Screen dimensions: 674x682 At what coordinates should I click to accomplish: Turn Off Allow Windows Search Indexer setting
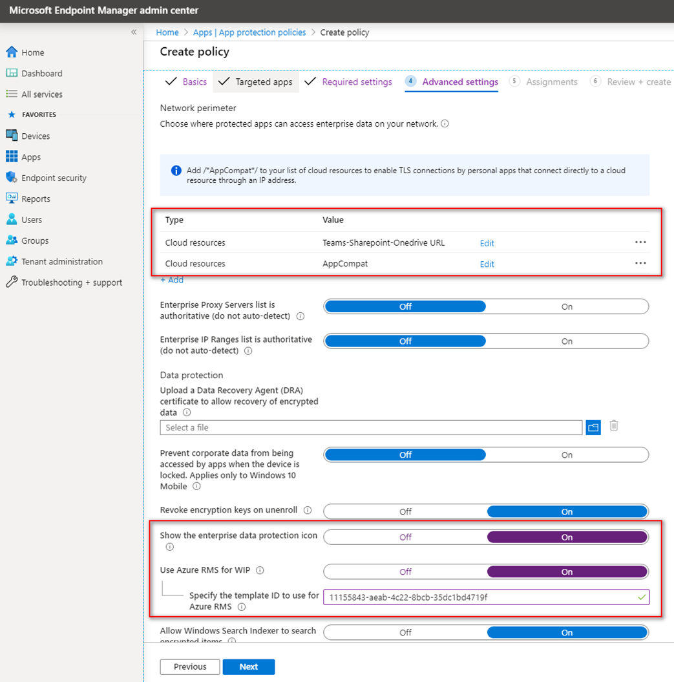point(405,632)
